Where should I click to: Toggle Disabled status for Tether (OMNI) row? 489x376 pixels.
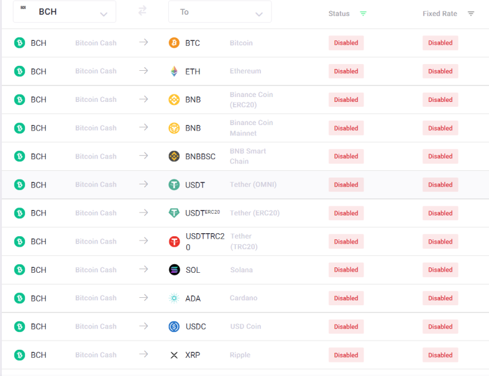tap(346, 185)
